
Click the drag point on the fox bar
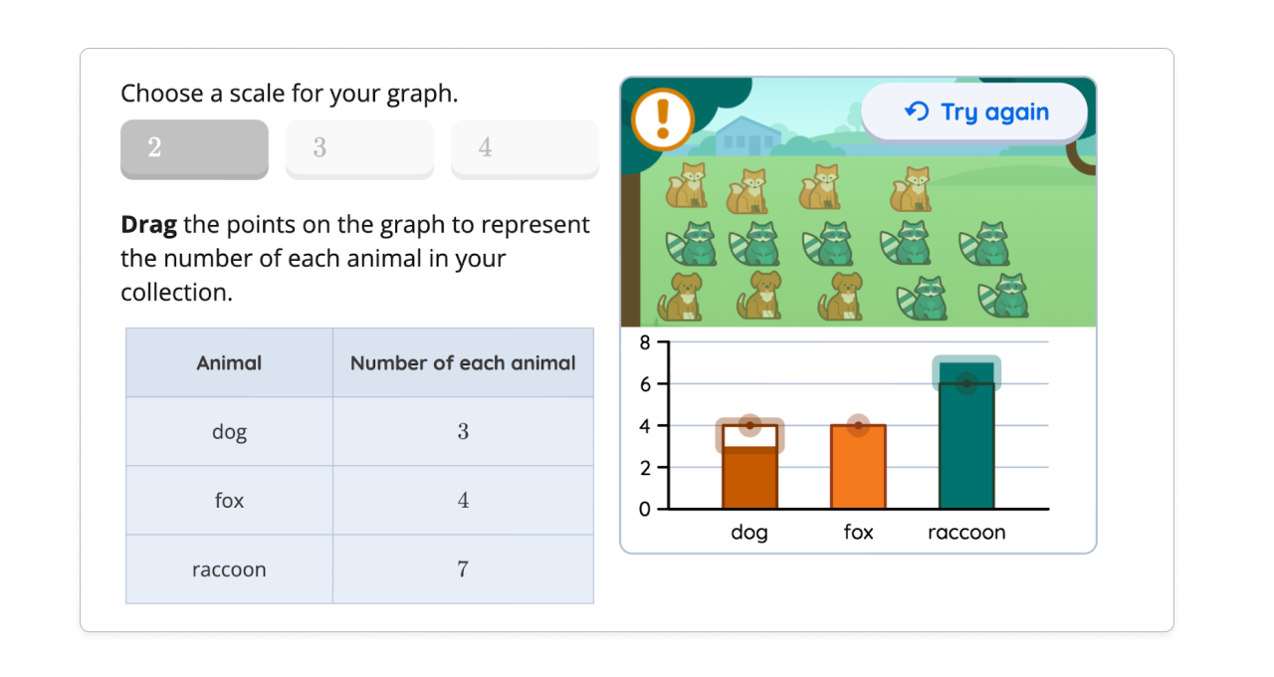pos(858,423)
